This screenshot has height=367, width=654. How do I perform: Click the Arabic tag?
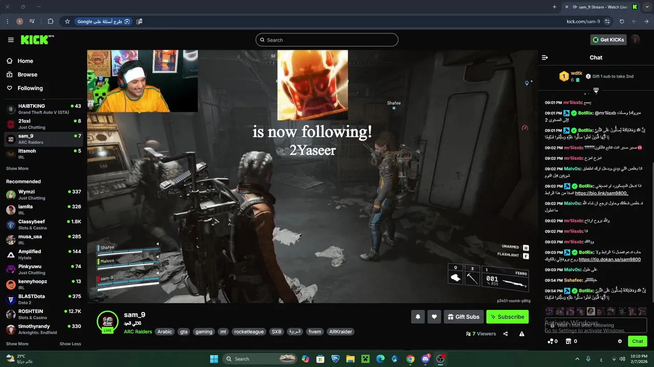coord(165,332)
